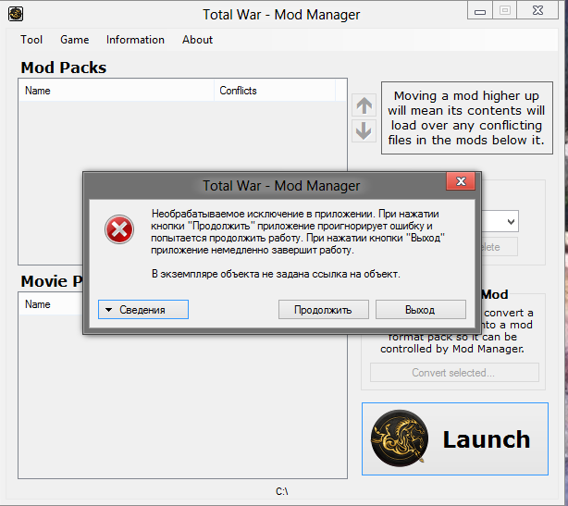Image resolution: width=568 pixels, height=506 pixels.
Task: Launch the game with Launch button
Action: click(x=455, y=438)
